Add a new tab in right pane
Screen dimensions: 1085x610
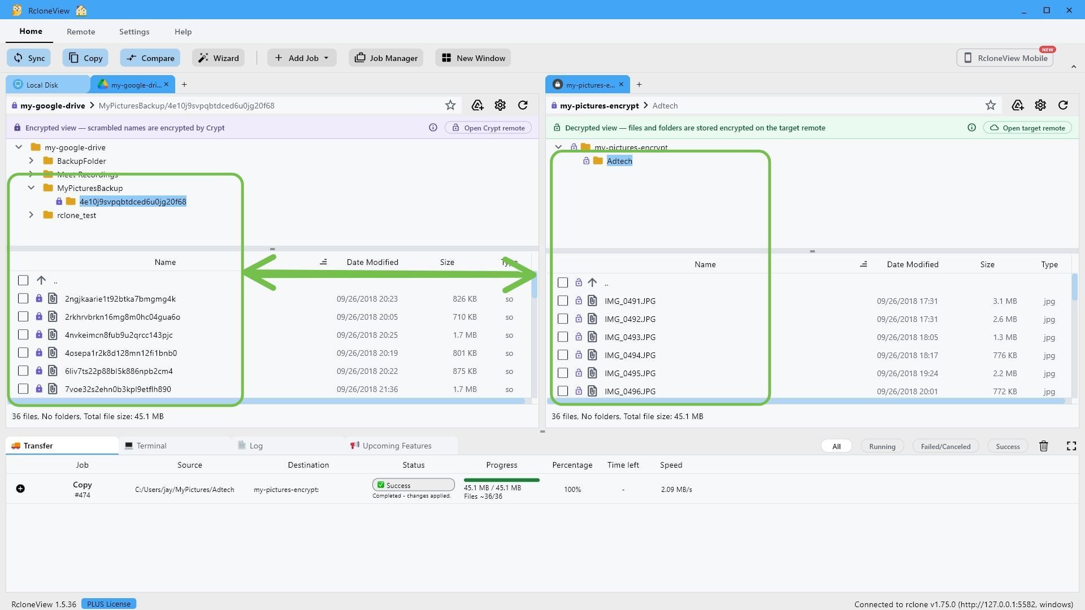click(x=639, y=84)
